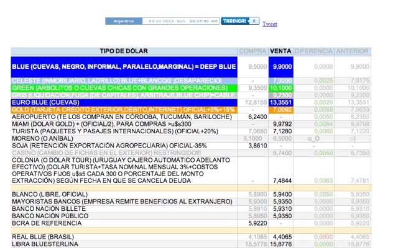Image resolution: width=398 pixels, height=248 pixels.
Task: Select the BCRA DE REFERENCIA row label
Action: [47, 223]
